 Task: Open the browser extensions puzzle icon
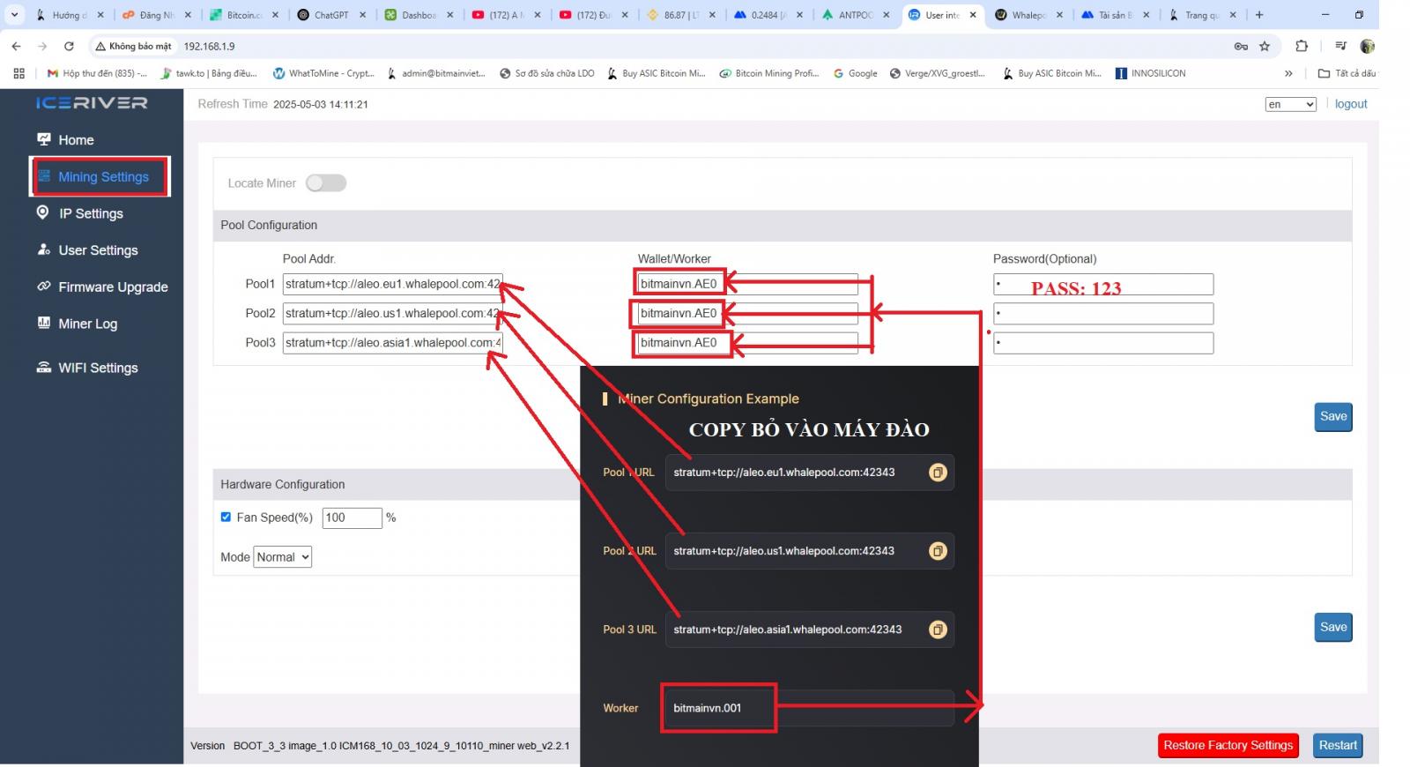coord(1302,46)
